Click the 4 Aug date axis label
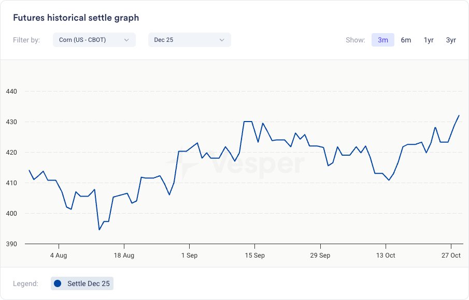The image size is (469, 300). pyautogui.click(x=59, y=256)
